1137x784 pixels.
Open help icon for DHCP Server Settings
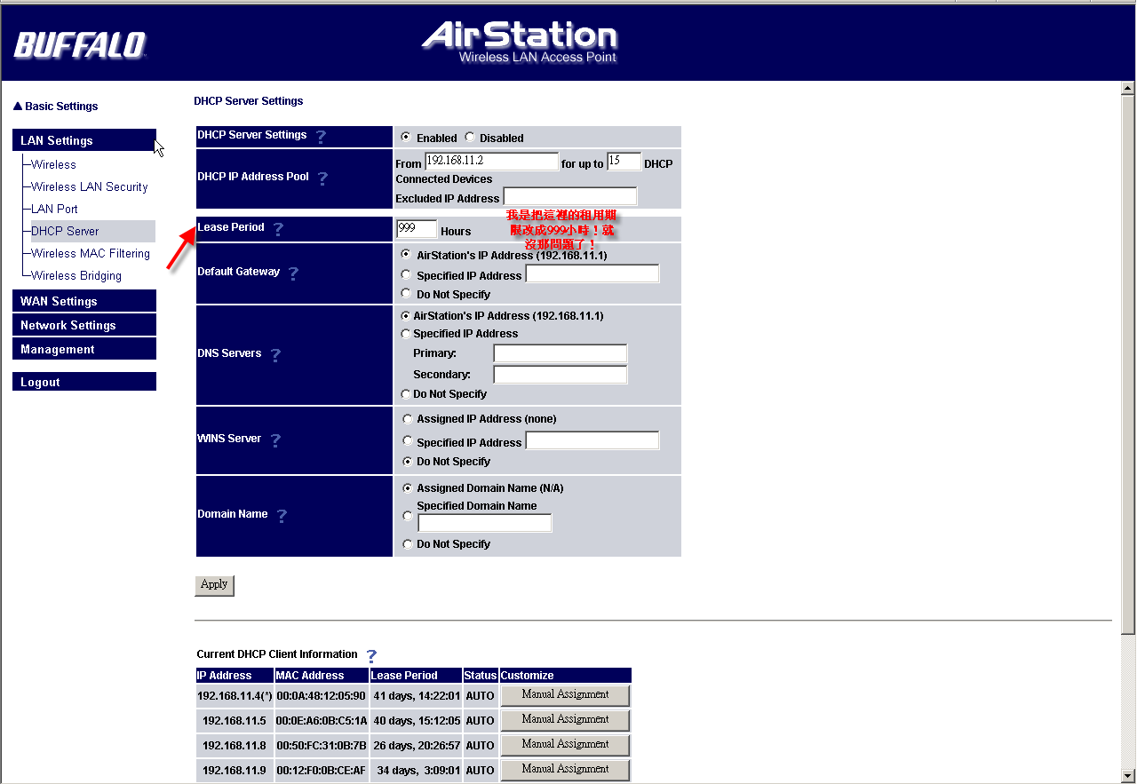click(321, 137)
